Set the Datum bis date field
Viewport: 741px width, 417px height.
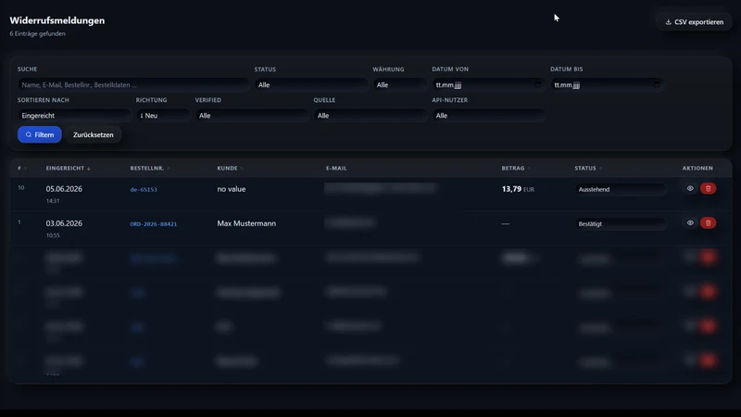pyautogui.click(x=607, y=84)
